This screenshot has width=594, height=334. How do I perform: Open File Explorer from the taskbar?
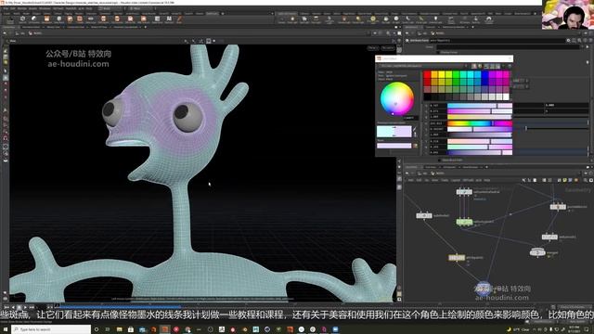click(x=120, y=329)
